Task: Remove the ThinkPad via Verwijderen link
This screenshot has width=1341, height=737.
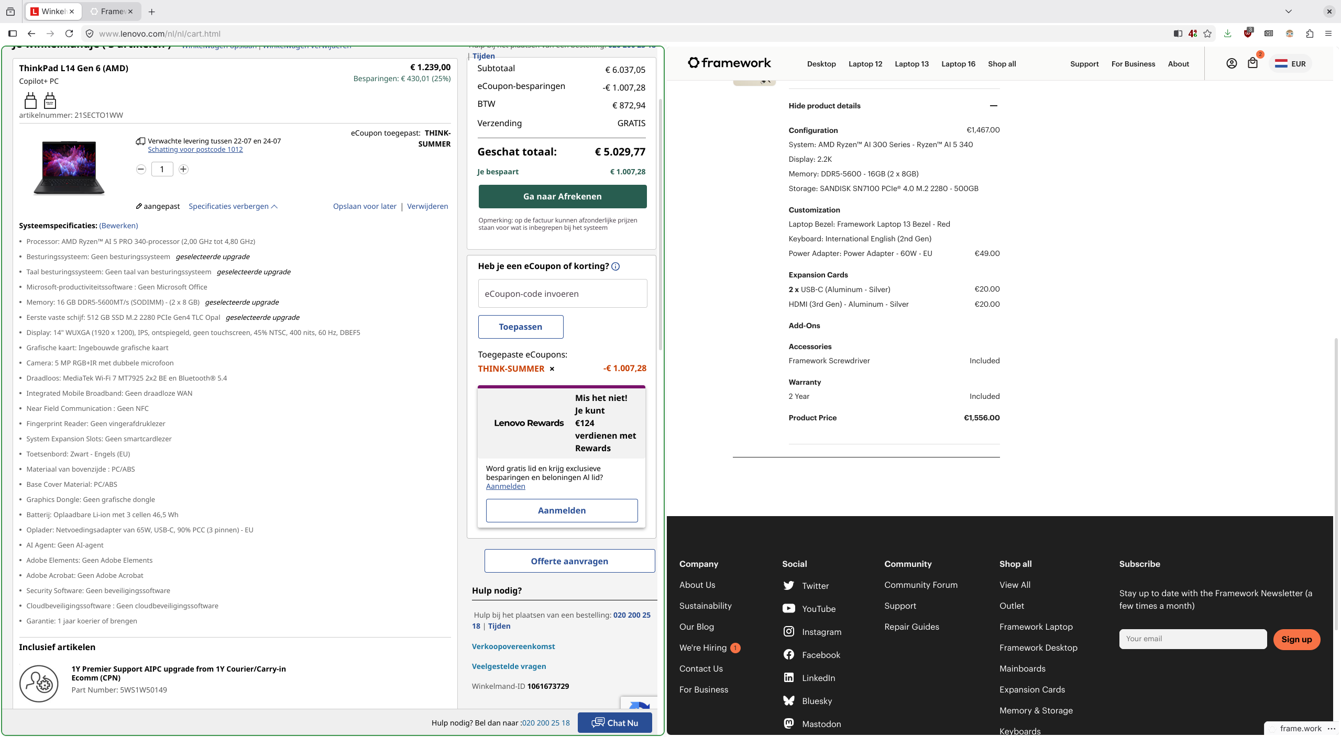Action: click(x=427, y=206)
